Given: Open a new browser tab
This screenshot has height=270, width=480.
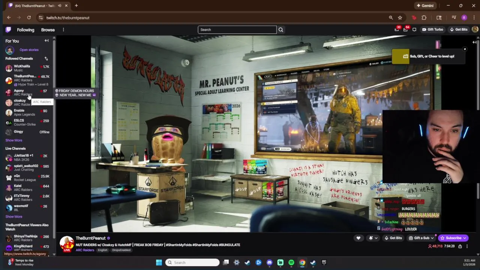Looking at the screenshot, I should (x=76, y=6).
